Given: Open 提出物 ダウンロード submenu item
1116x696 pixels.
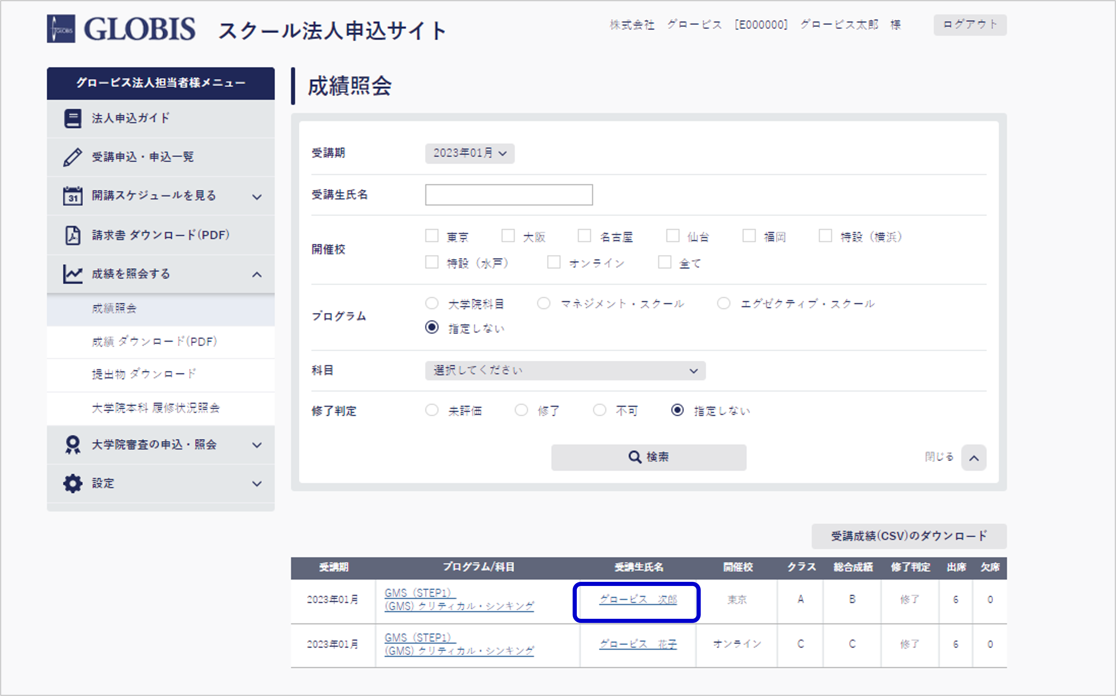Looking at the screenshot, I should point(144,374).
